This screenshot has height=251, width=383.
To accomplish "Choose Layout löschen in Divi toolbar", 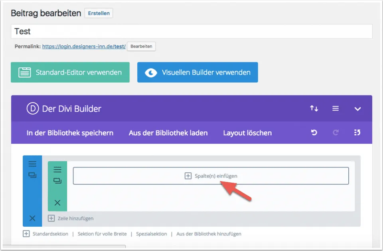I will [247, 133].
